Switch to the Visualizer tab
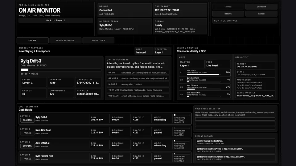Viewport: 296px width, 166px height. [98, 40]
